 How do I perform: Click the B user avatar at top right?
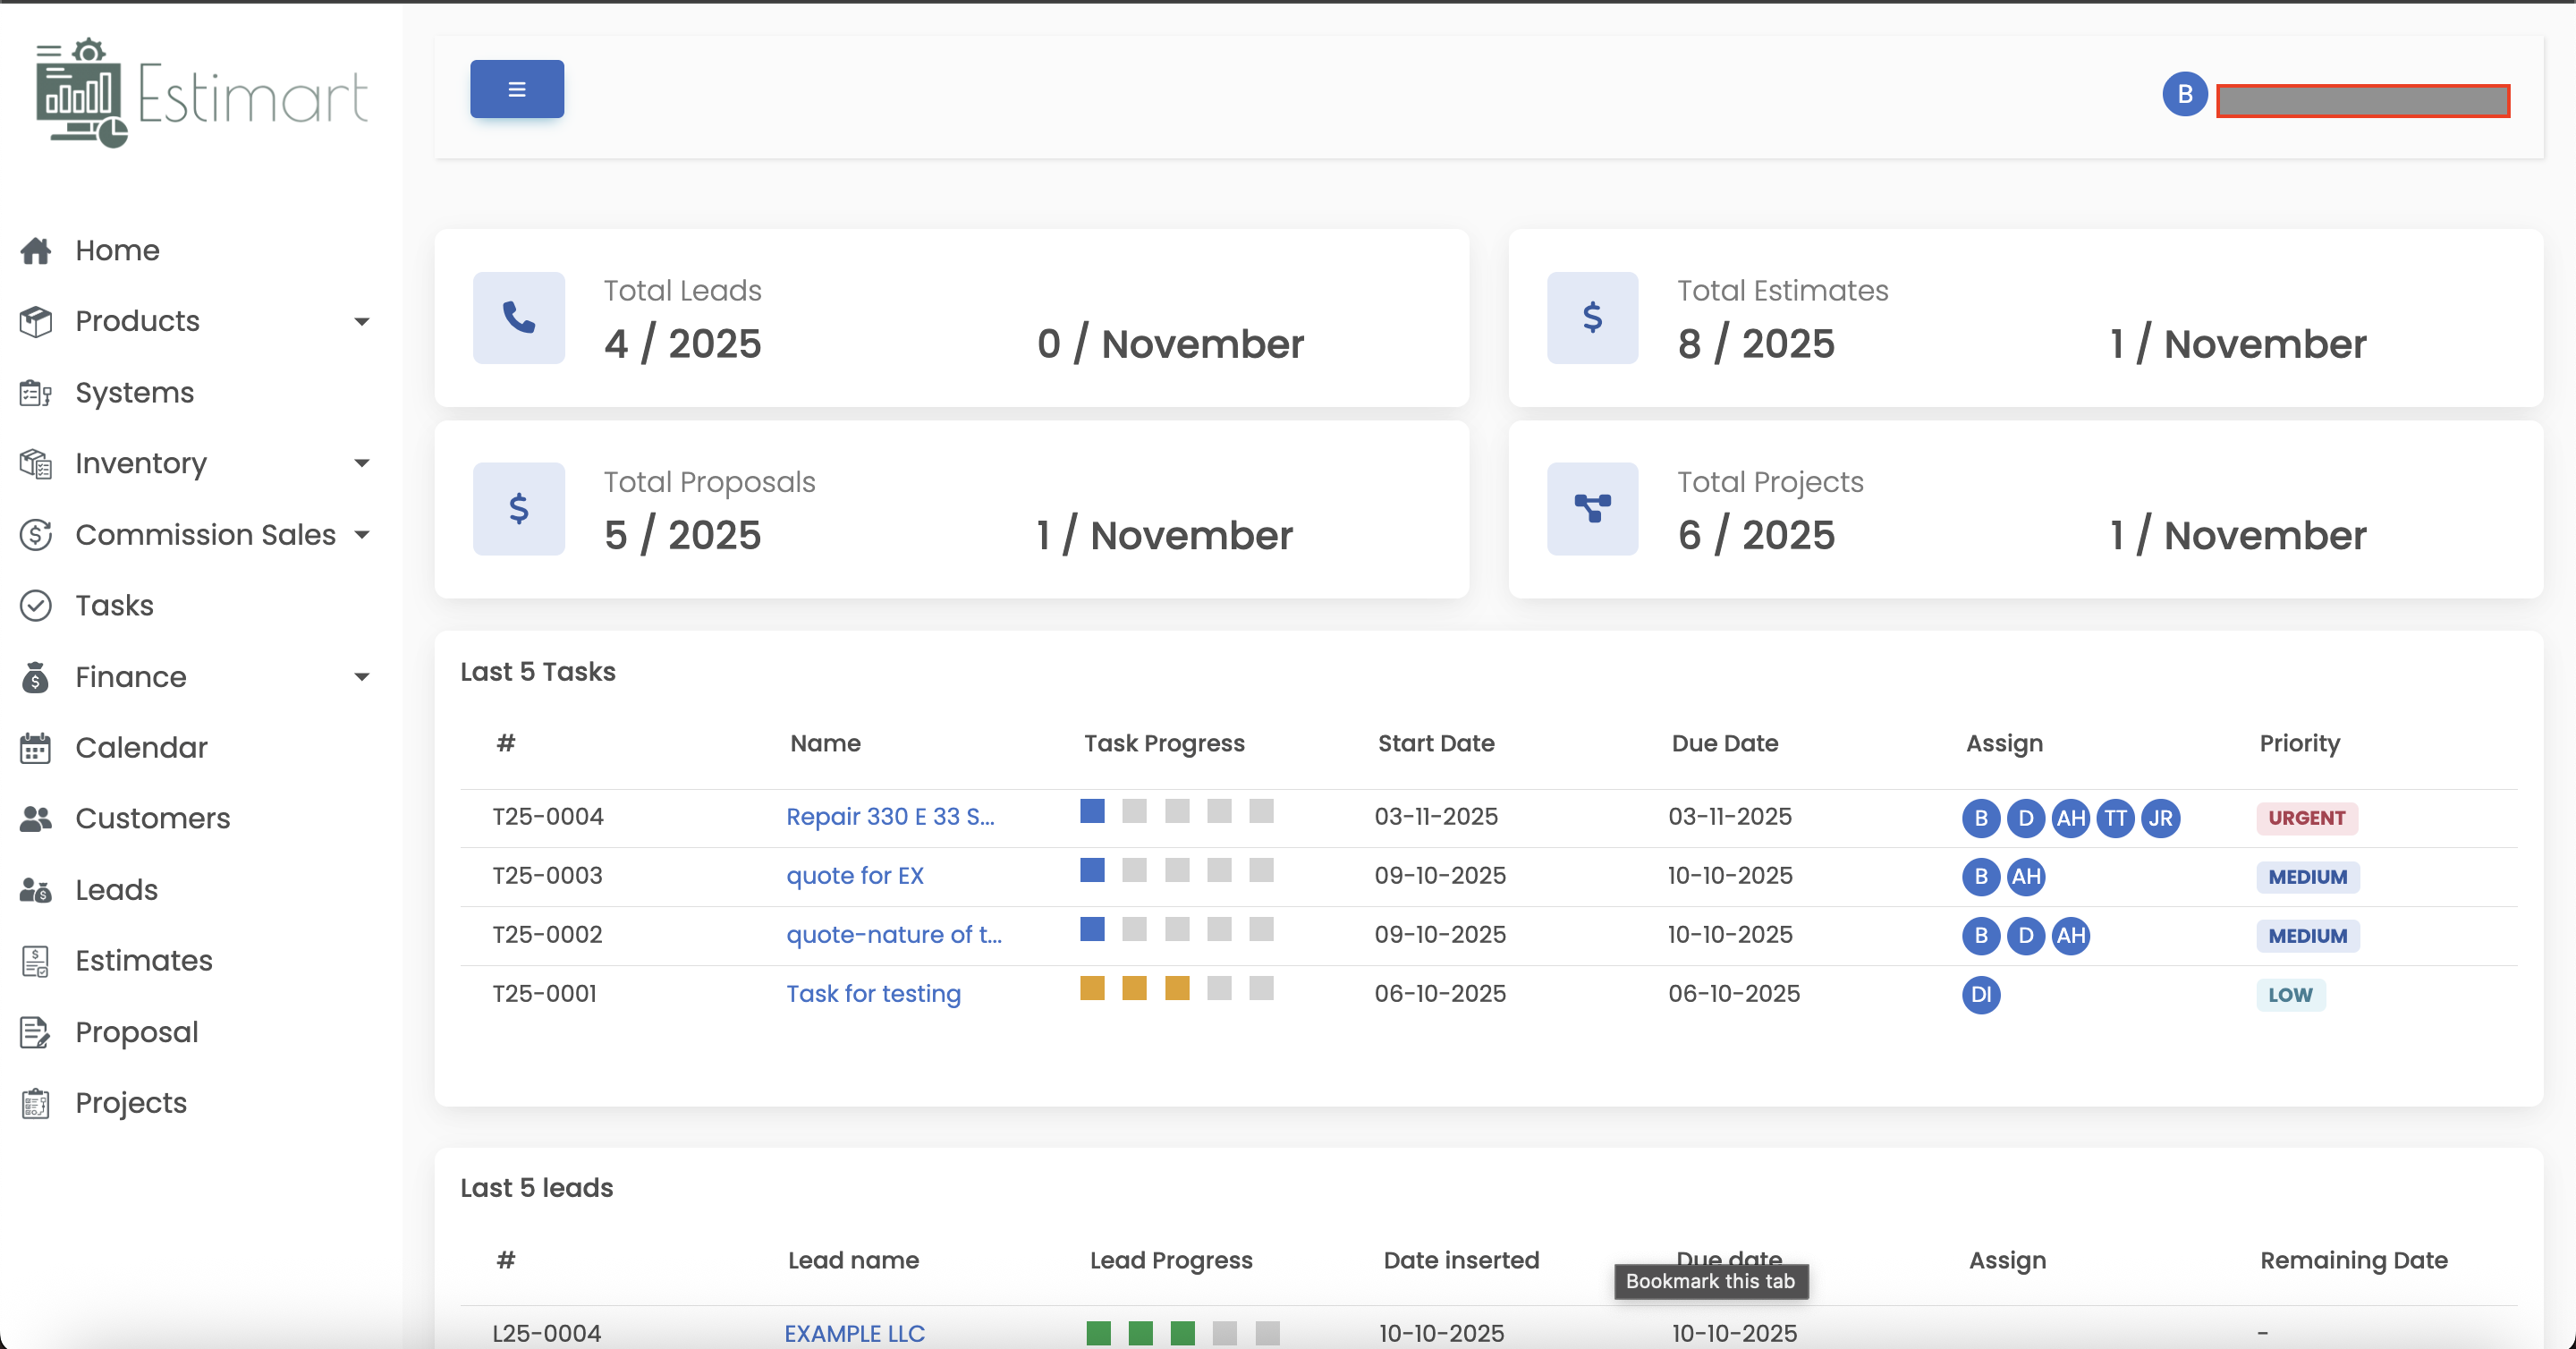point(2184,95)
